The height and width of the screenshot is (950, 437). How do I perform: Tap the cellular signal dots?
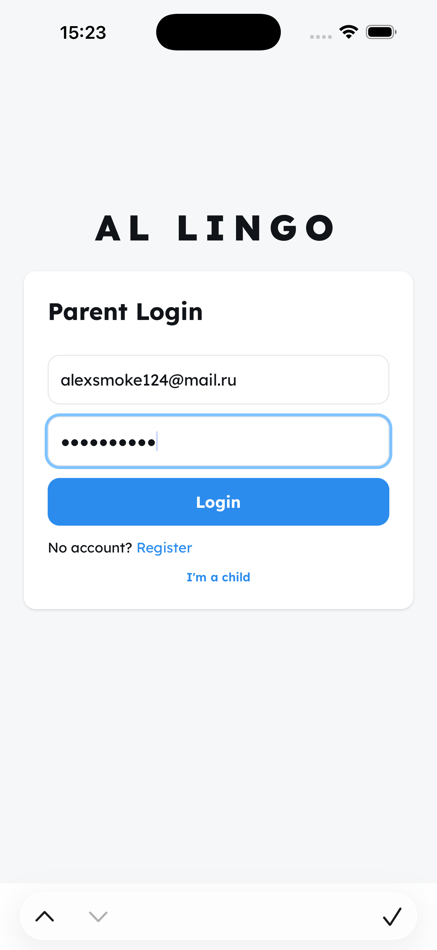(320, 36)
